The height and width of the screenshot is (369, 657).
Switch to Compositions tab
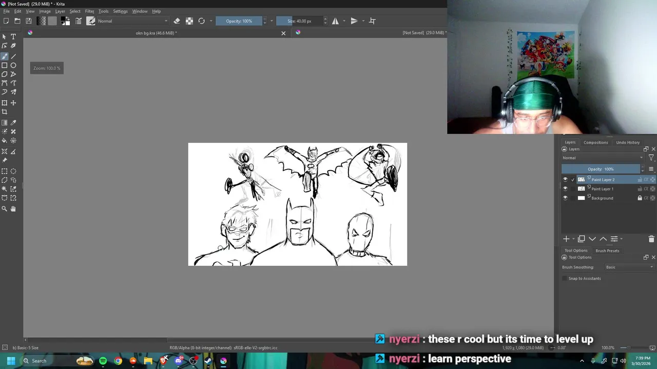(x=595, y=142)
